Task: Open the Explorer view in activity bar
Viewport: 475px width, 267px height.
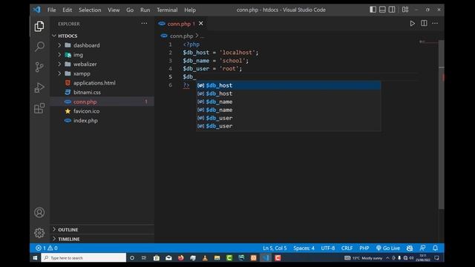Action: pos(39,27)
